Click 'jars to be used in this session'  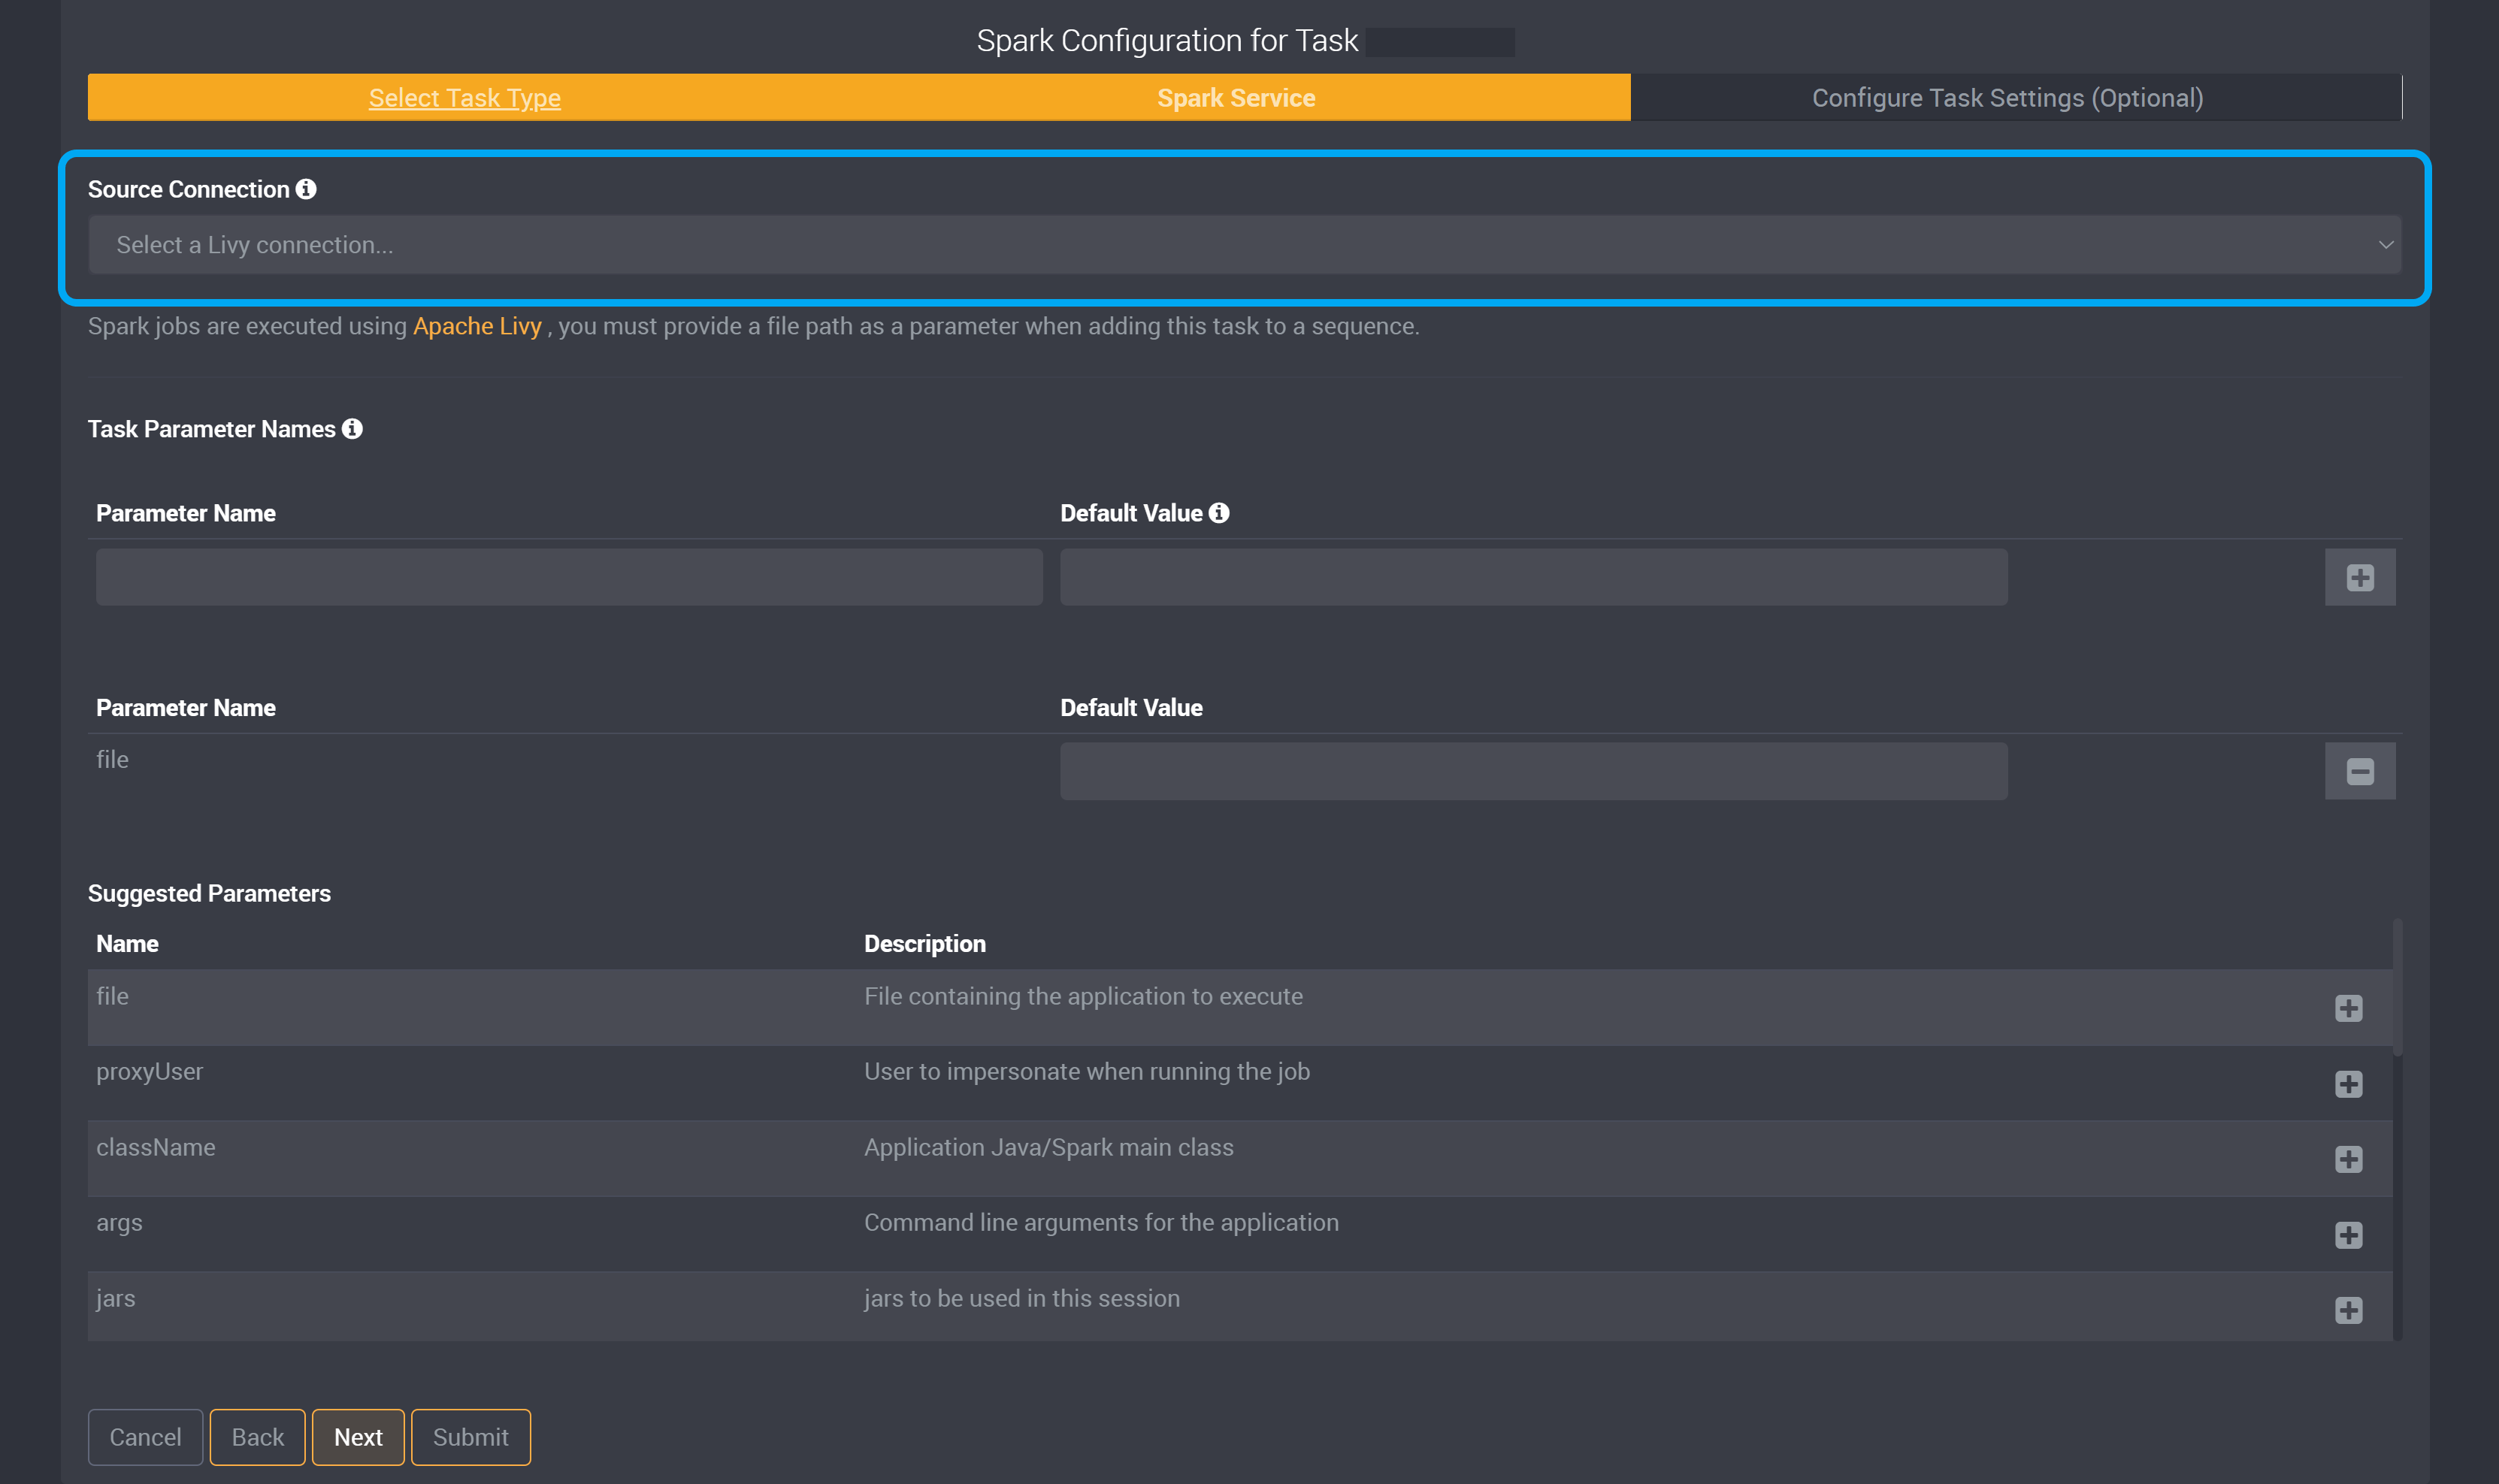tap(1021, 1298)
